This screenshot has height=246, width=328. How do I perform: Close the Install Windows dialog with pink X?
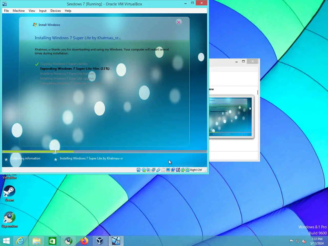179,22
